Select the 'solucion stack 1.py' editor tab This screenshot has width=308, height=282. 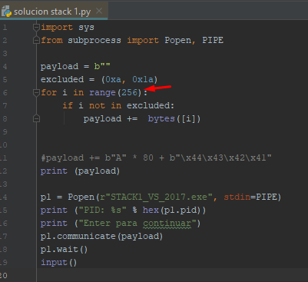(54, 12)
